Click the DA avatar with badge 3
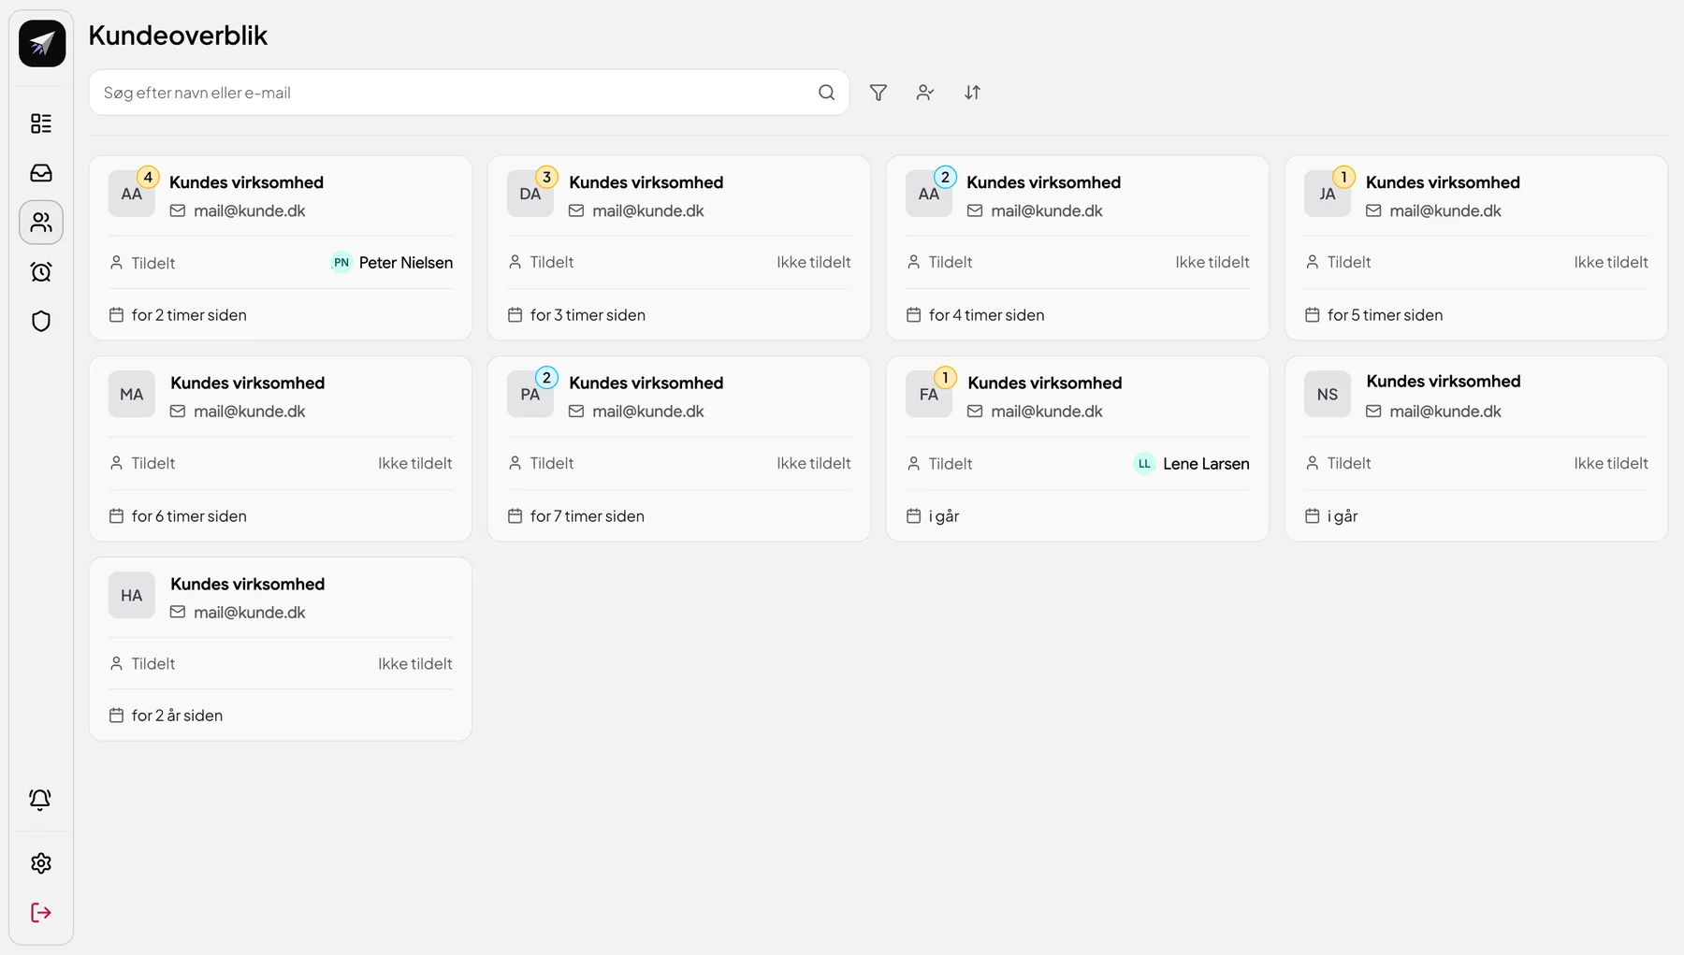The image size is (1684, 955). [x=530, y=194]
